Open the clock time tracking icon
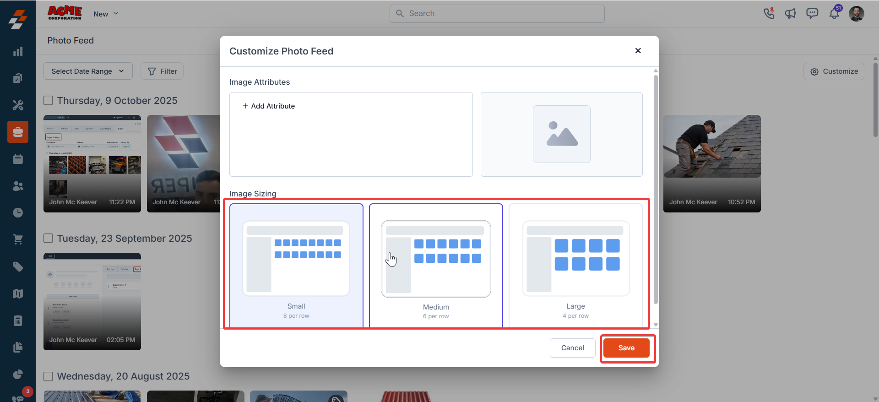This screenshot has height=402, width=879. tap(18, 212)
